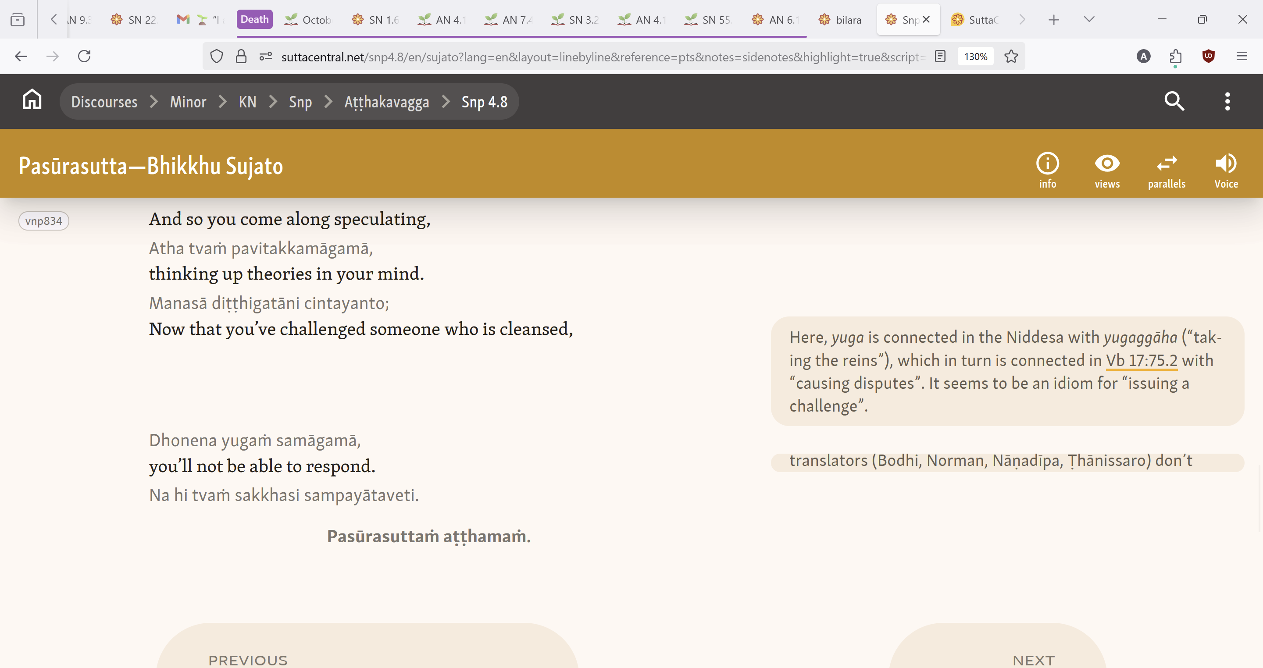Screen dimensions: 1263x668
Task: Open Firefox hamburger application menu
Action: [1242, 57]
